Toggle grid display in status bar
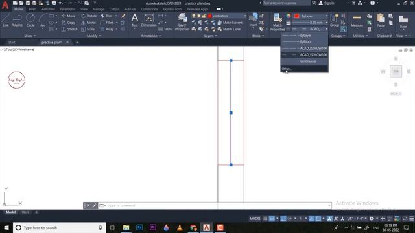Screen dimensions: 415x233 265,219
